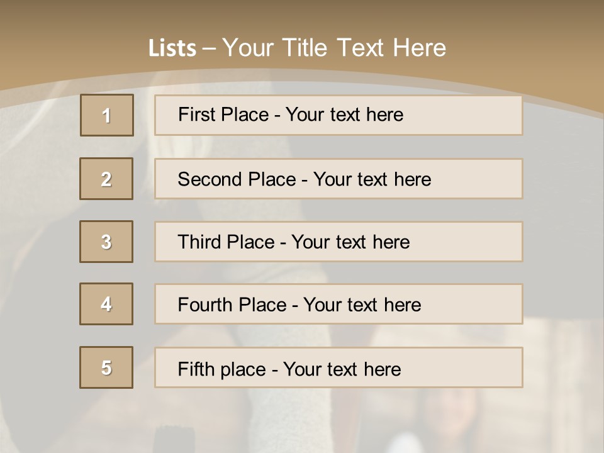Select the number 4 box

click(106, 304)
